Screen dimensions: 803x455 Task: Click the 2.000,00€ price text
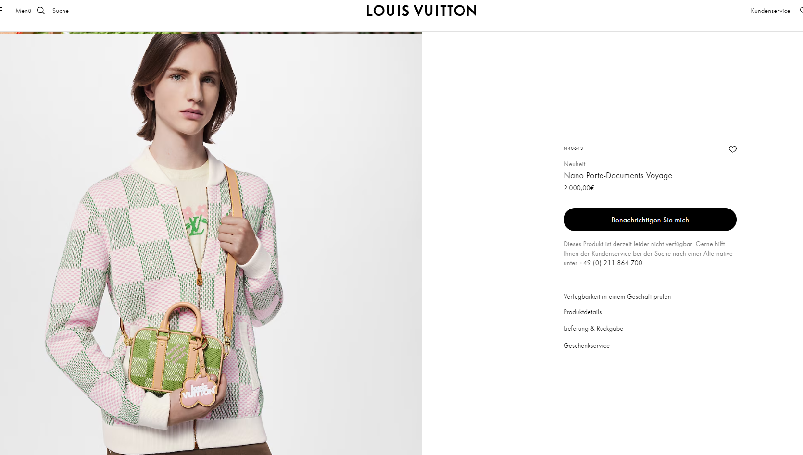coord(579,188)
